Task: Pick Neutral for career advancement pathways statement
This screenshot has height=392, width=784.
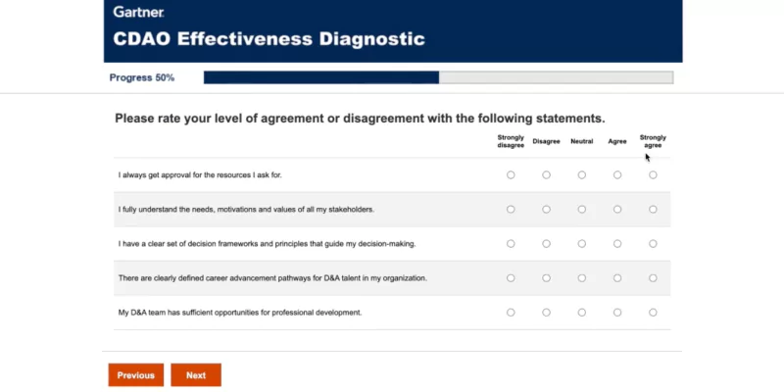Action: (x=582, y=278)
